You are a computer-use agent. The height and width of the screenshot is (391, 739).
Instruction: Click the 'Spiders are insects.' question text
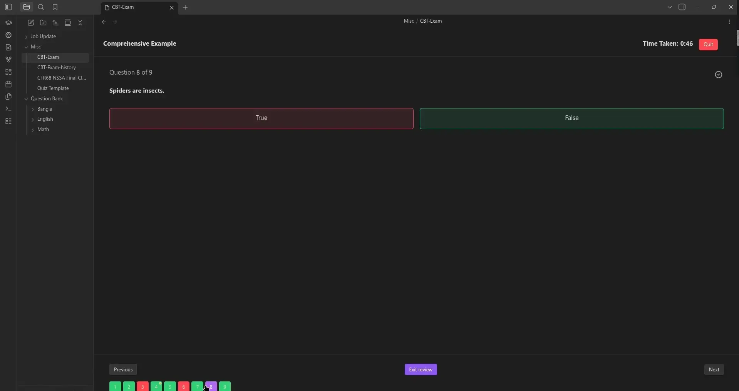pyautogui.click(x=137, y=91)
